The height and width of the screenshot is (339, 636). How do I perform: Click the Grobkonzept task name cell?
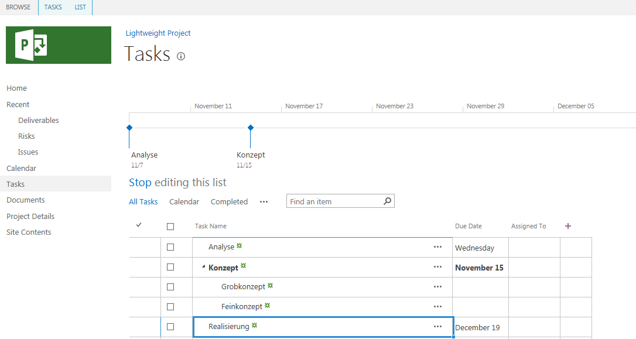[323, 287]
